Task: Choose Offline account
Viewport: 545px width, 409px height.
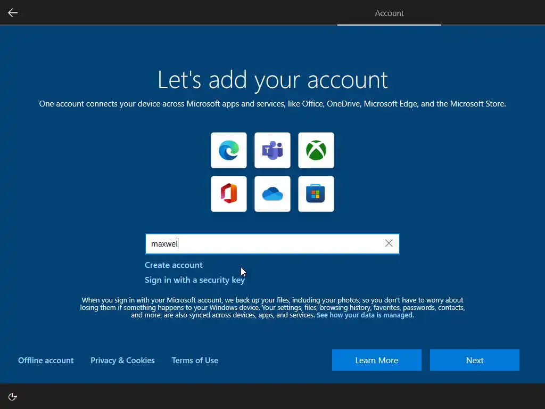Action: [46, 361]
